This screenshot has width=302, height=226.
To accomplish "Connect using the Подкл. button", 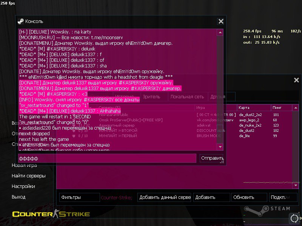I will click(283, 197).
